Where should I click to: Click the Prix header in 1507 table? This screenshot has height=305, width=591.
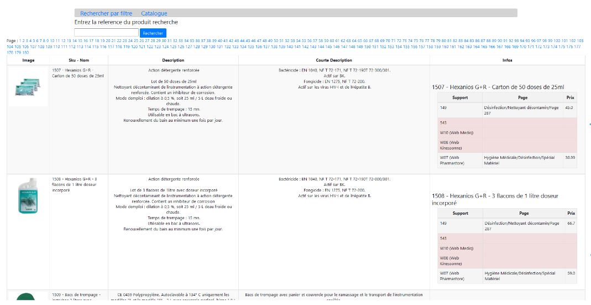(x=571, y=97)
